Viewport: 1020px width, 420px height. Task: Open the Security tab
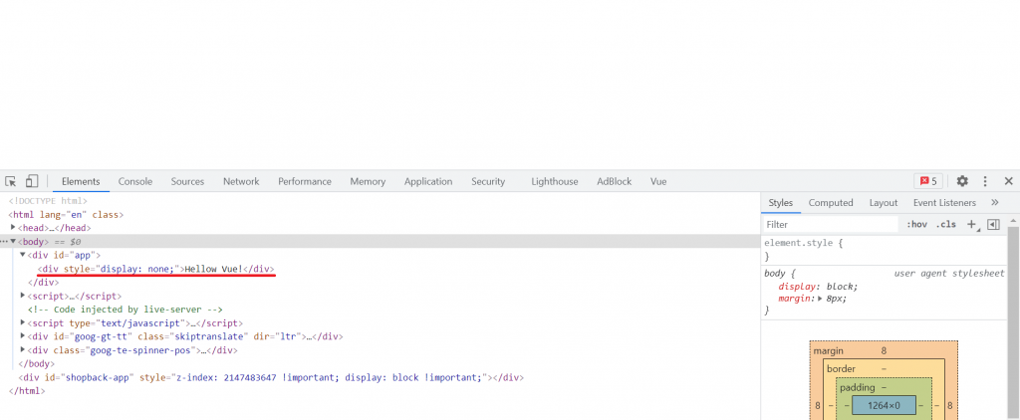coord(488,181)
